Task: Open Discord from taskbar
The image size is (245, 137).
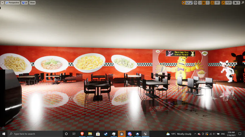Action: (x=130, y=134)
